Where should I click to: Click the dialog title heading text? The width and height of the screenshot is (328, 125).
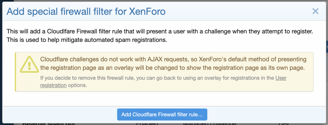86,12
